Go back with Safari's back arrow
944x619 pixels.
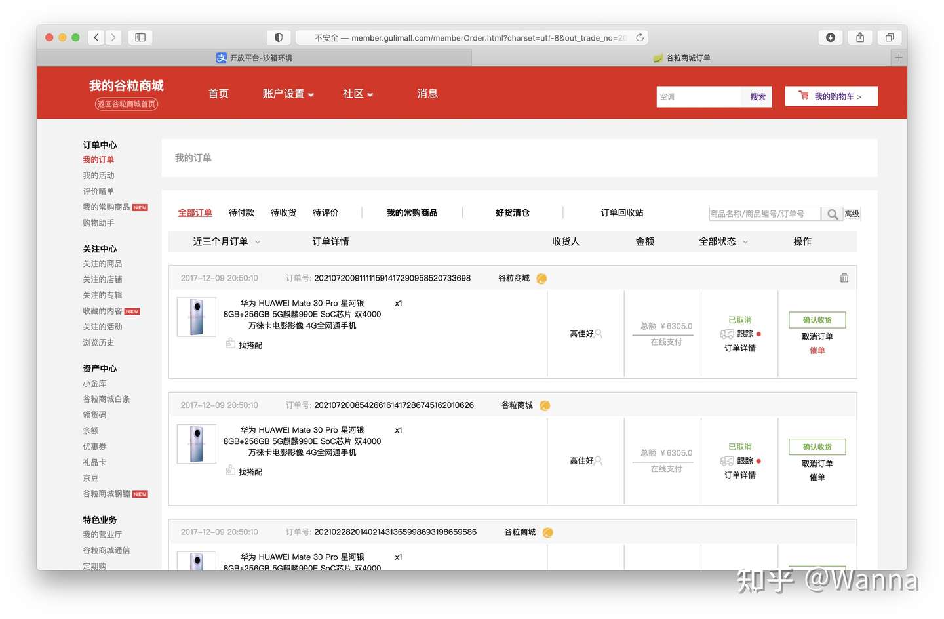pos(96,37)
